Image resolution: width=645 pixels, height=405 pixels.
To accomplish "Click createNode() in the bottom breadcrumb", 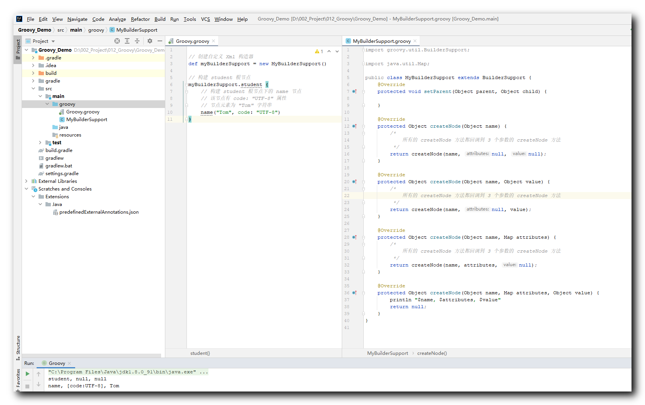I will pyautogui.click(x=432, y=353).
